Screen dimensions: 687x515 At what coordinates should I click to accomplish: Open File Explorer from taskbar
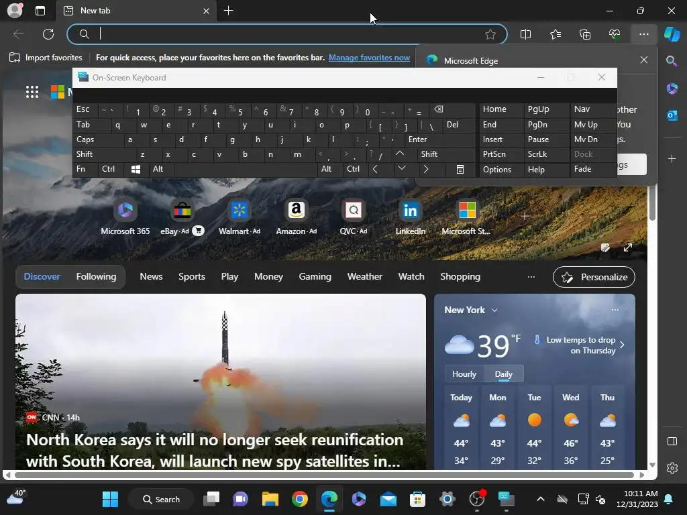click(x=270, y=499)
